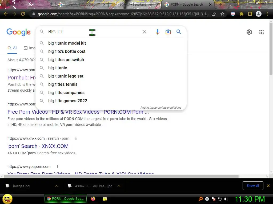Image resolution: width=273 pixels, height=204 pixels.
Task: Switch to the All results tab
Action: pyautogui.click(x=12, y=48)
